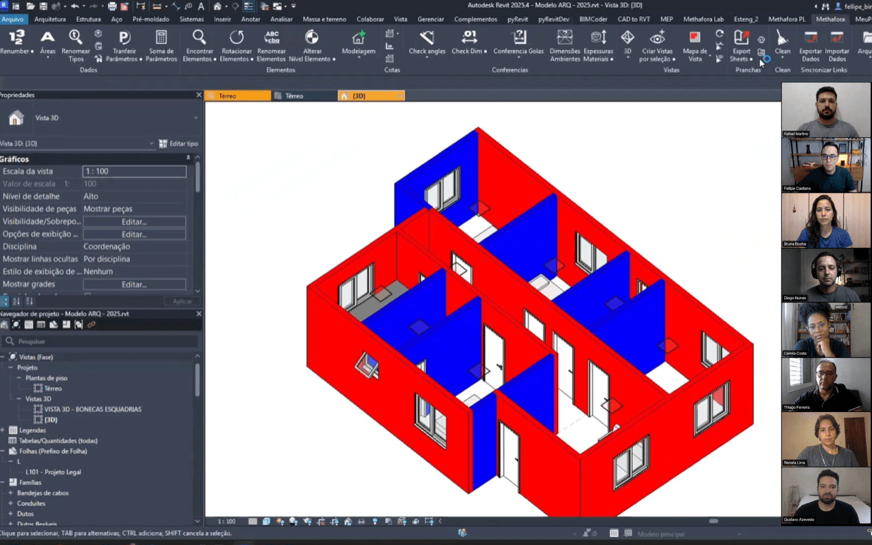
Task: Click Editar for Visibilidade/Sobreposição
Action: [134, 222]
